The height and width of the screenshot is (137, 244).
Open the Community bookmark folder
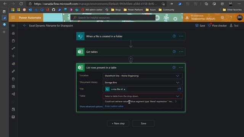point(166,10)
